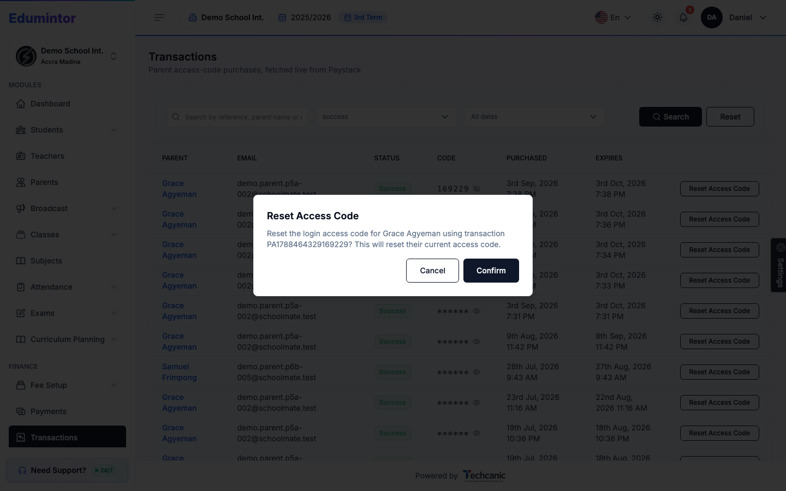The image size is (786, 491).
Task: Click the Reset filters button
Action: [x=730, y=117]
